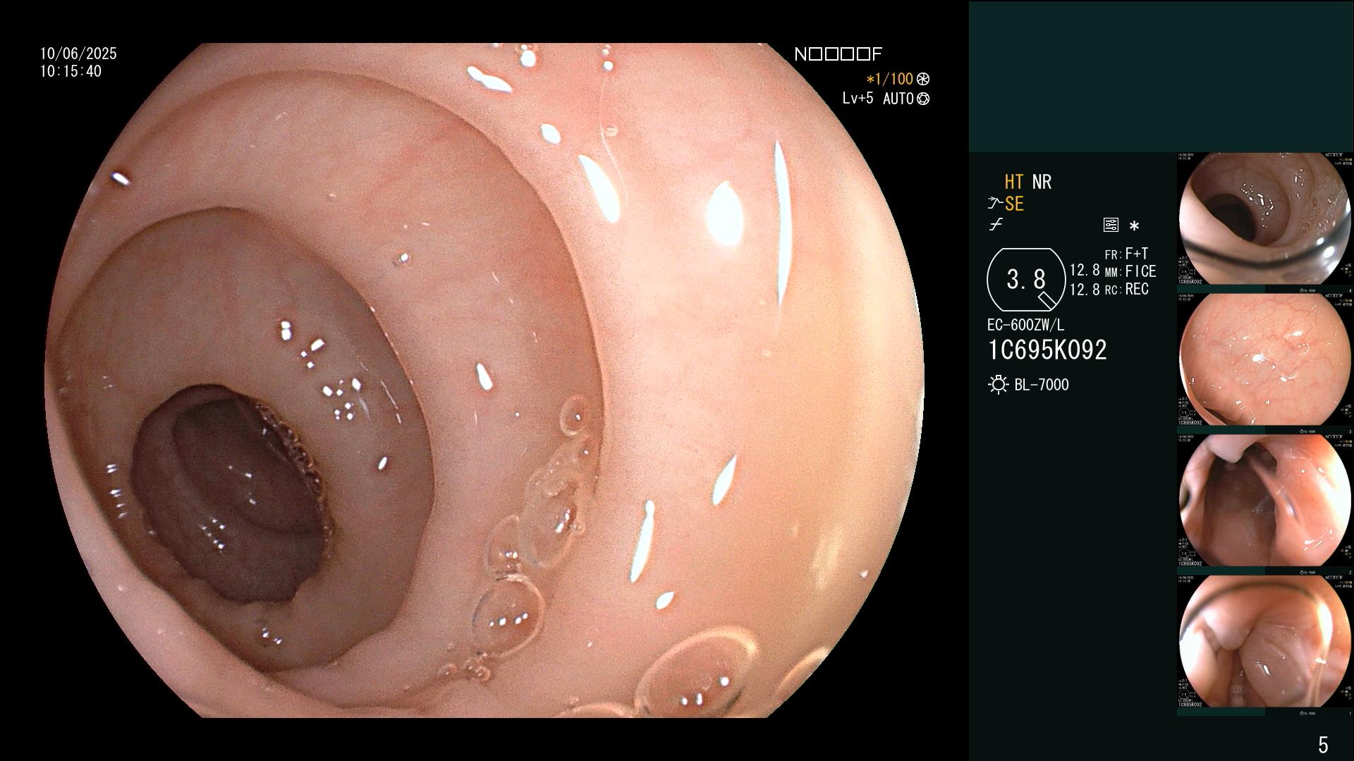Click the AUTO exposure label
The width and height of the screenshot is (1354, 761).
pos(898,99)
